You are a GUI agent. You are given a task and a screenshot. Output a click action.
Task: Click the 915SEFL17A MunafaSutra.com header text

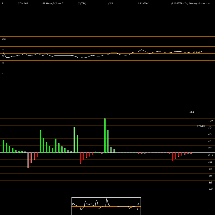(x=190, y=3)
